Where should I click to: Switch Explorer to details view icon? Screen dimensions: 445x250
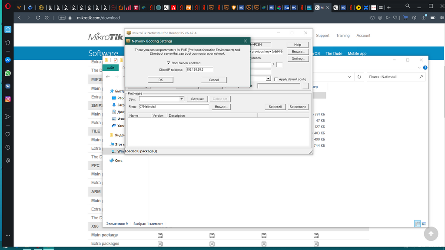click(x=418, y=224)
